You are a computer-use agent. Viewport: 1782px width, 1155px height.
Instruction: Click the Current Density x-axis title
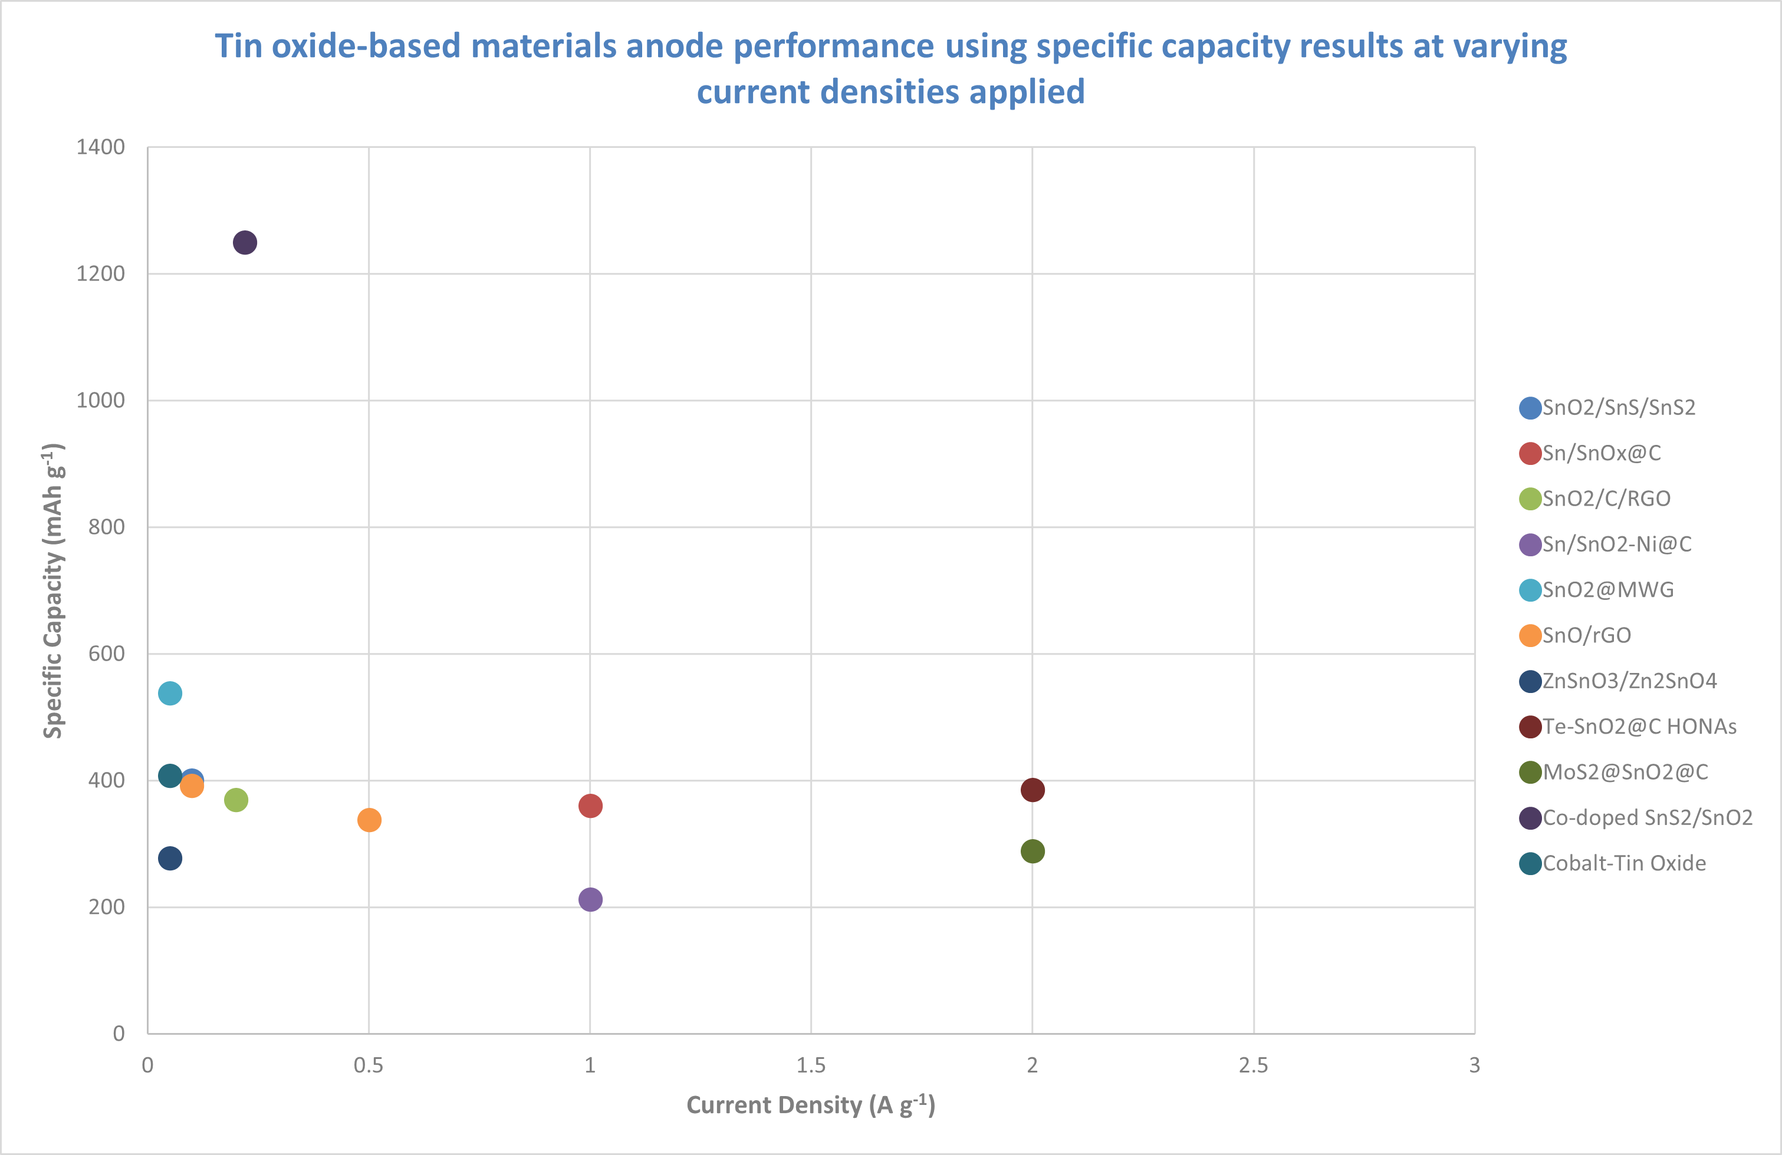811,1105
